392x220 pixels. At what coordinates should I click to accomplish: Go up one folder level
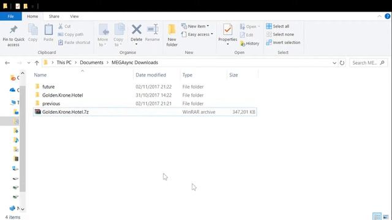[x=37, y=63]
